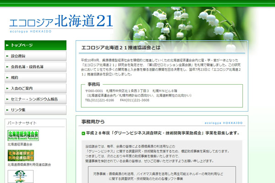Click the 平成28年度 グリーンビジネス助成金 headline

tap(163, 133)
